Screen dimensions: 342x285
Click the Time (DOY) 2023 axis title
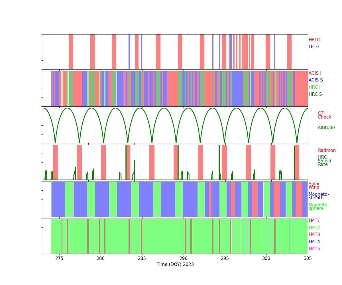[x=175, y=265]
